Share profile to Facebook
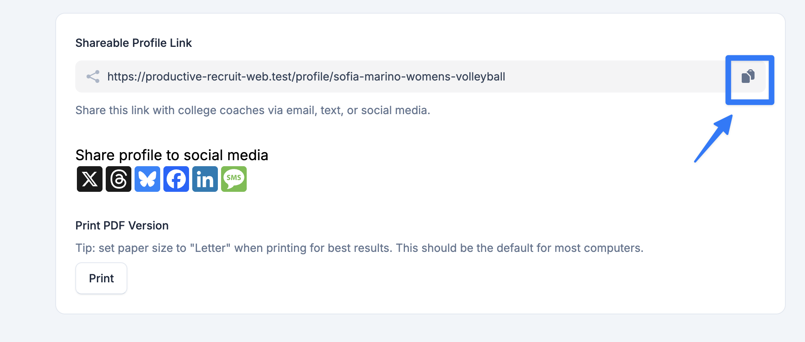Image resolution: width=805 pixels, height=342 pixels. pyautogui.click(x=176, y=179)
